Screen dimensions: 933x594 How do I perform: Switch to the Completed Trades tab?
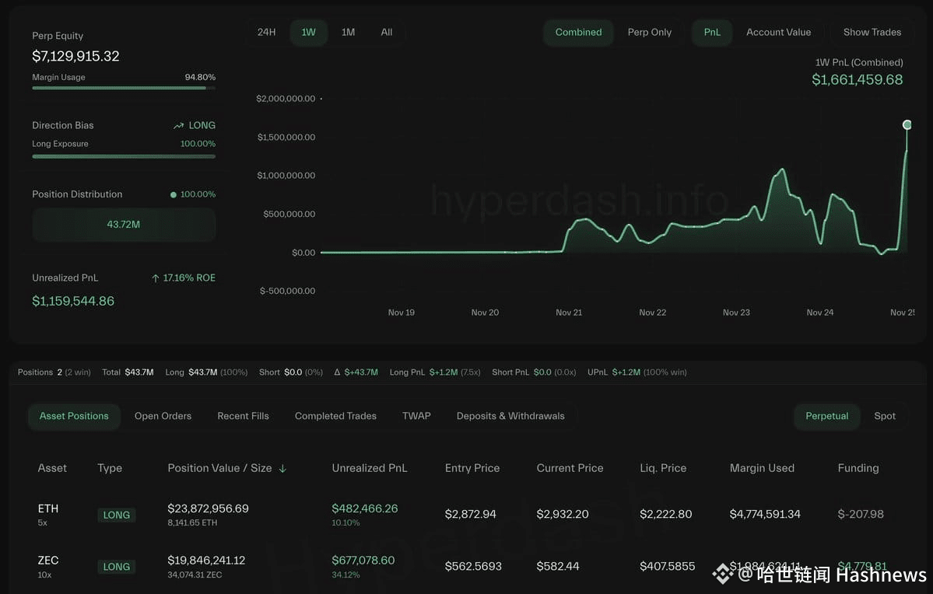click(x=335, y=416)
